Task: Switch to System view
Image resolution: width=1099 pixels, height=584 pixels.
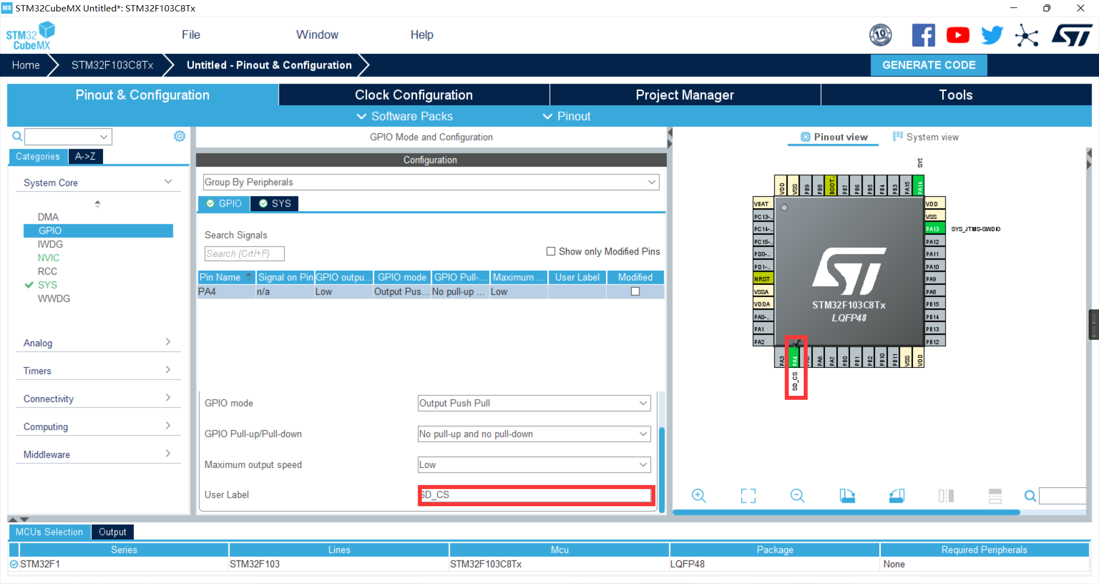Action: pos(926,137)
